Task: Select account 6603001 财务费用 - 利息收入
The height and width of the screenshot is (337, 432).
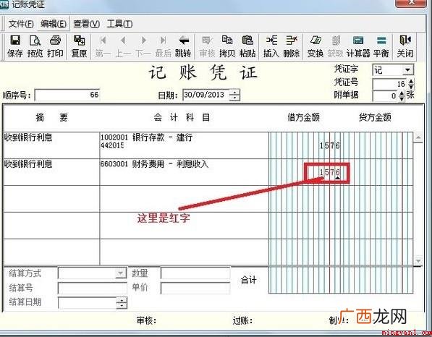Action: coord(154,164)
